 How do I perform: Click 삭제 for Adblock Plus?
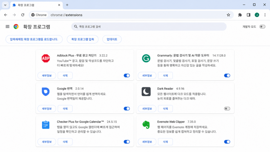pos(65,75)
